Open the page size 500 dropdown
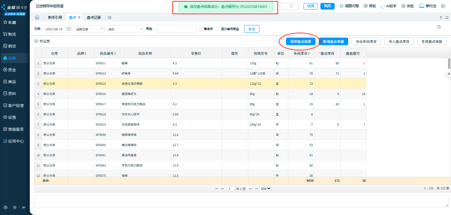The width and height of the screenshot is (451, 215). [266, 189]
